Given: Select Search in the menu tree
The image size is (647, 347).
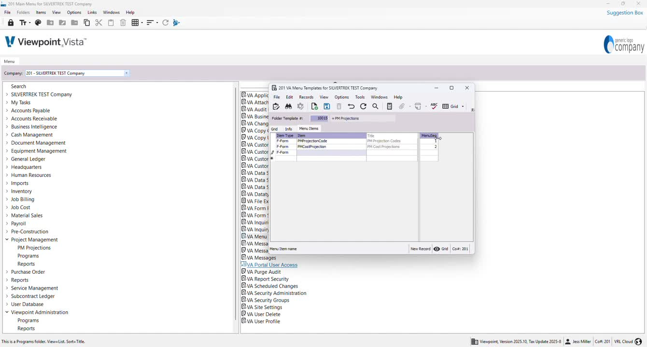Looking at the screenshot, I should 18,86.
